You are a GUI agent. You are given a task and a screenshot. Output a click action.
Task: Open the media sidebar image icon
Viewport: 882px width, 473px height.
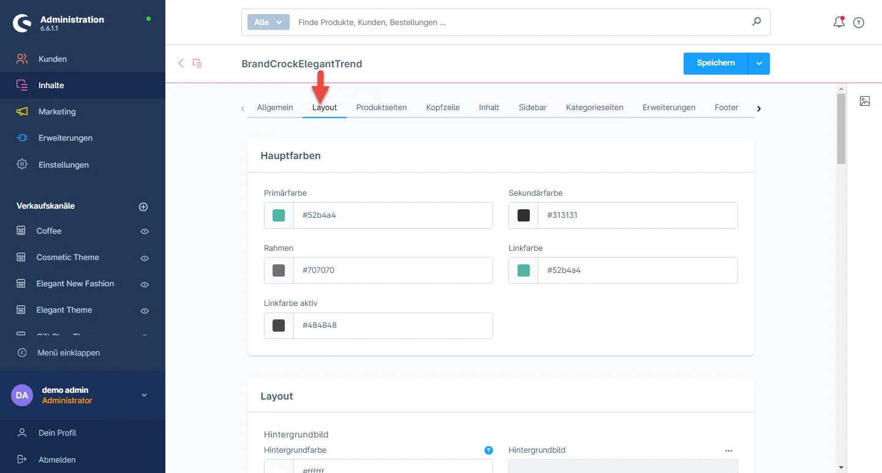click(x=865, y=102)
